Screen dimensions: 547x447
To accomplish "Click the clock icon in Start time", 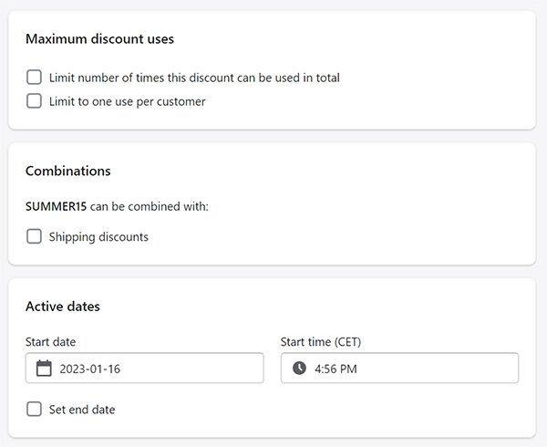I will pos(299,368).
